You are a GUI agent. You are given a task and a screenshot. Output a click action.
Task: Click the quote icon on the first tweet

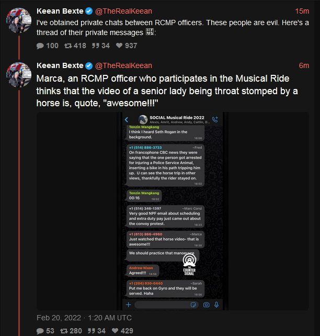click(x=96, y=46)
